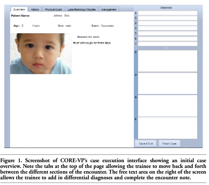209x185 pixels.
Task: Click the patient's photo
Action: tap(41, 54)
